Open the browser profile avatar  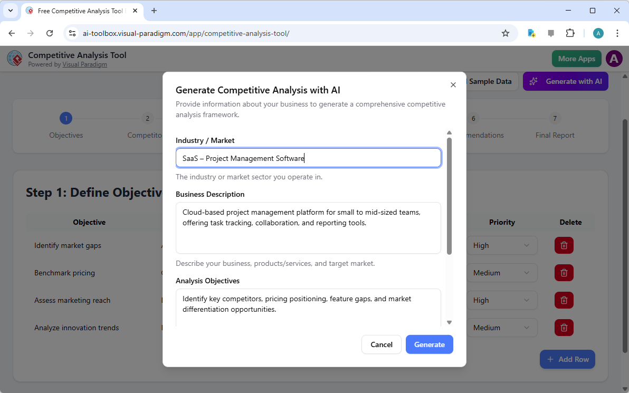[x=598, y=33]
